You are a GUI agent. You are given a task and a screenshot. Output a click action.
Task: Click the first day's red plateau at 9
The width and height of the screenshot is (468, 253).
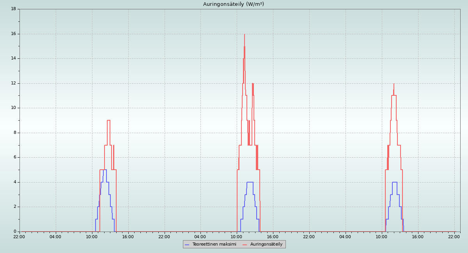pyautogui.click(x=108, y=120)
